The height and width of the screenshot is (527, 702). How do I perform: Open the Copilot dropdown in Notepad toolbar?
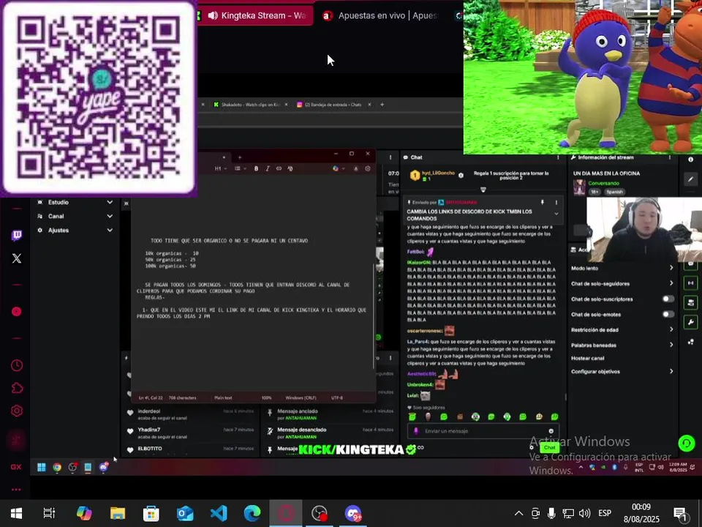click(339, 168)
